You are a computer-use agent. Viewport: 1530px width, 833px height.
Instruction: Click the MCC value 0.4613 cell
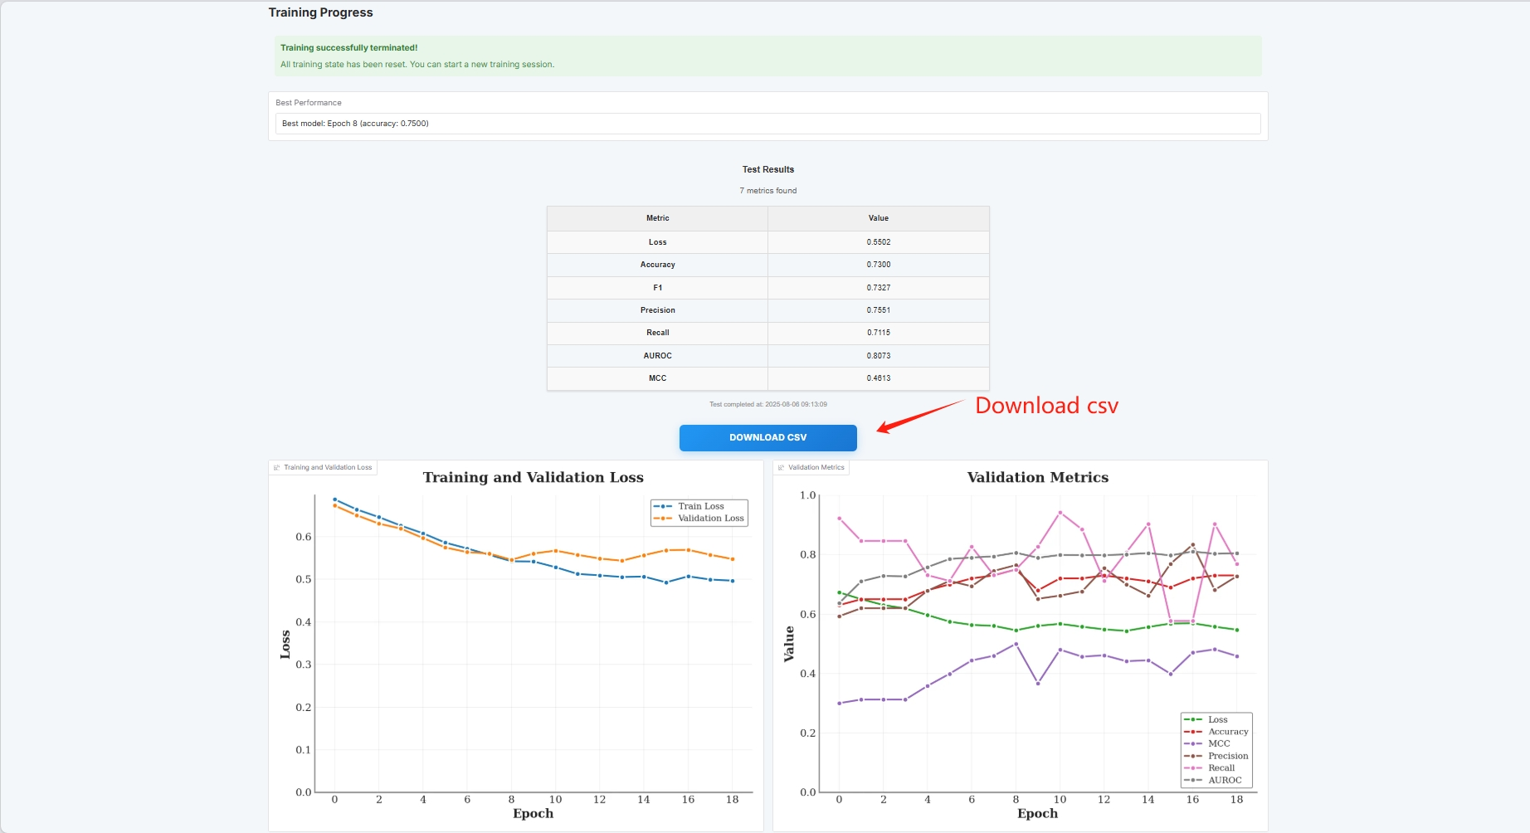click(878, 378)
